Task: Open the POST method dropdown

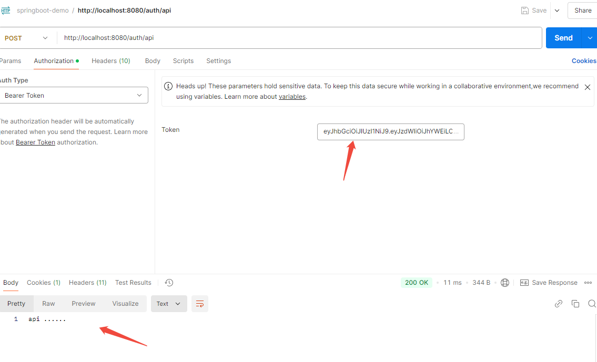Action: pyautogui.click(x=26, y=38)
